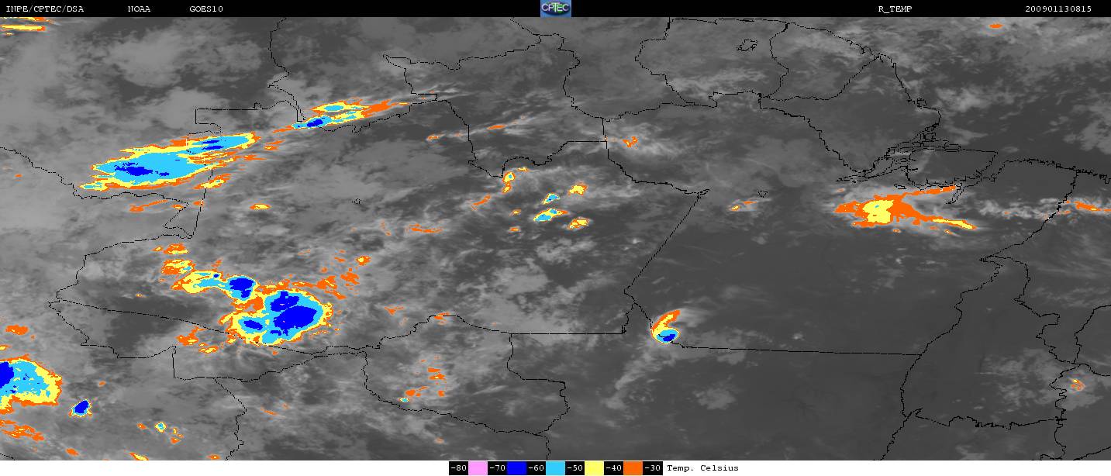The height and width of the screenshot is (476, 1111).
Task: Click the -80 legend value
Action: point(458,468)
